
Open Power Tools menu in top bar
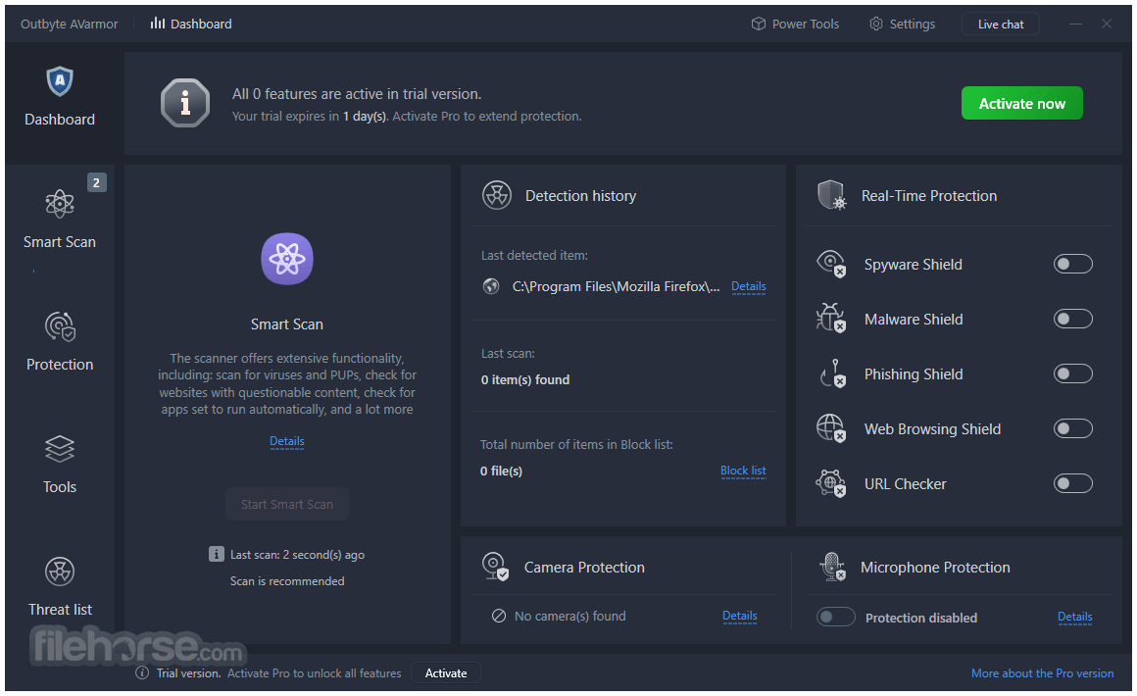tap(795, 24)
